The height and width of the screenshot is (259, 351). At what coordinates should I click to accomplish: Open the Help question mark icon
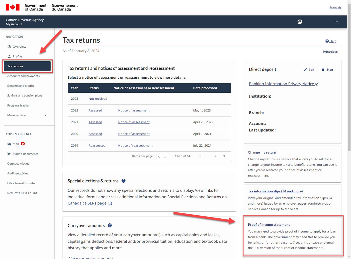[327, 41]
